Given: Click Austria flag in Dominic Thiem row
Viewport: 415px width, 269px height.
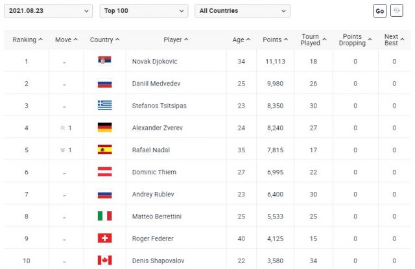Looking at the screenshot, I should pyautogui.click(x=104, y=172).
